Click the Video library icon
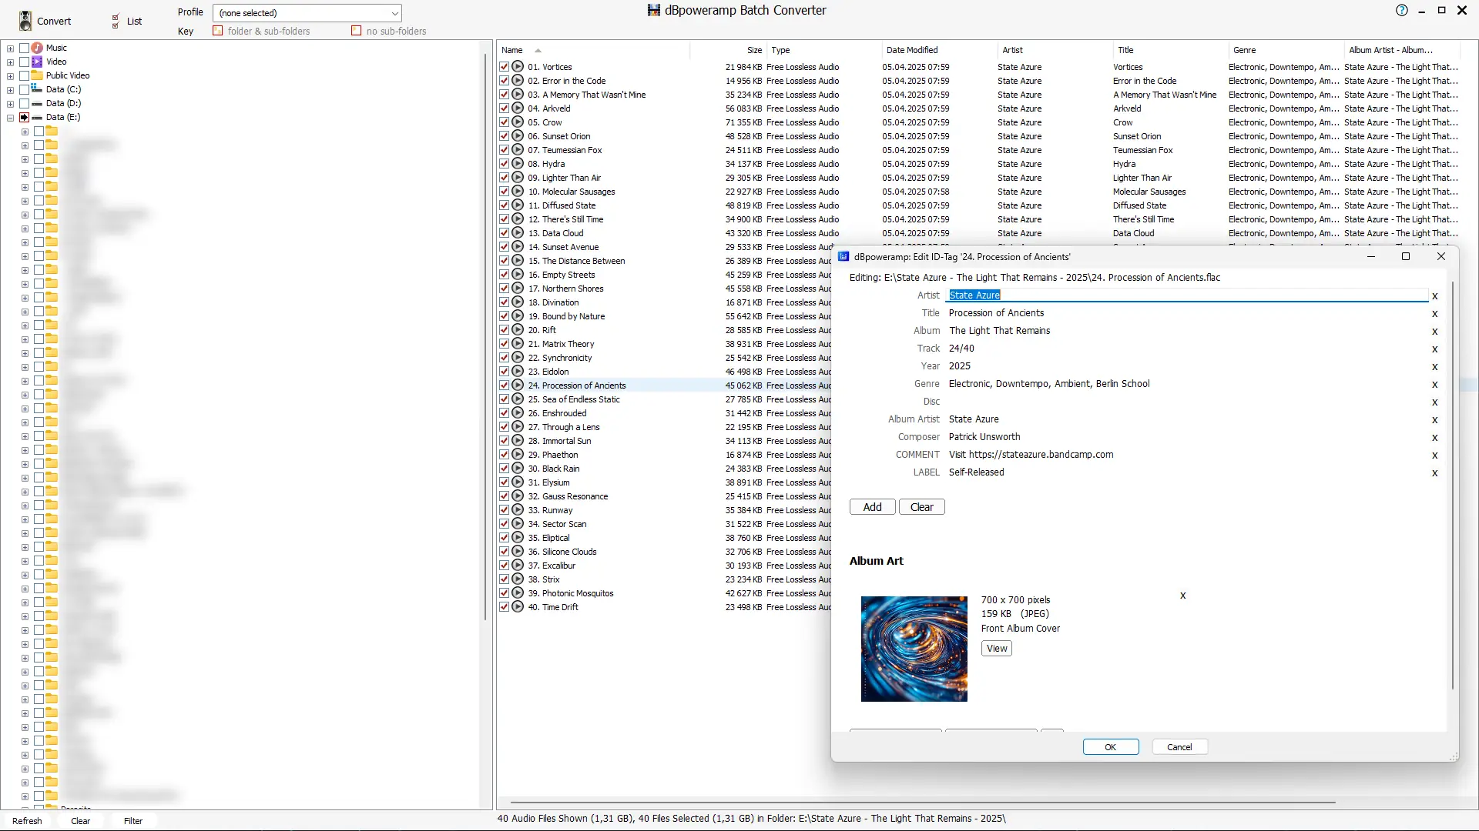This screenshot has height=831, width=1479. click(37, 62)
